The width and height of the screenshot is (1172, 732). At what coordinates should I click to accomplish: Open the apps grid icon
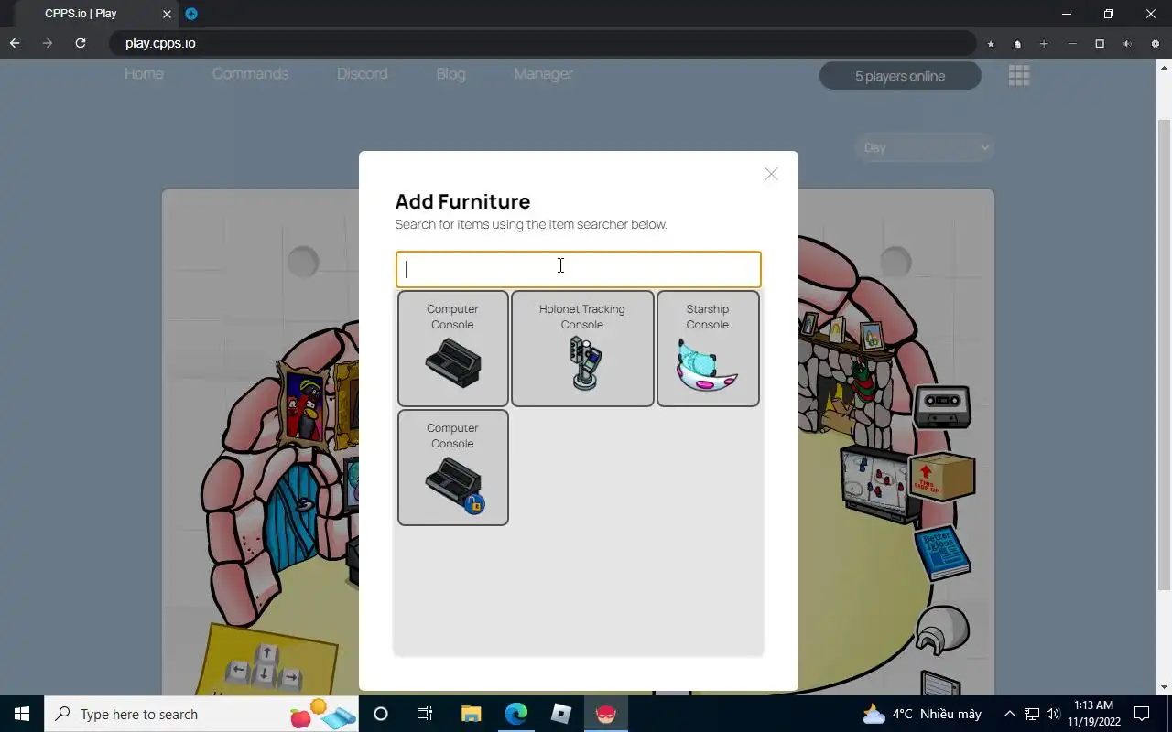[1019, 75]
